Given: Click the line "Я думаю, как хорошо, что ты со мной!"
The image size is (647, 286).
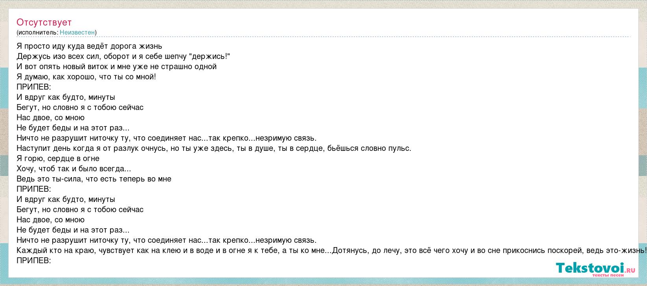Looking at the screenshot, I should (x=86, y=77).
